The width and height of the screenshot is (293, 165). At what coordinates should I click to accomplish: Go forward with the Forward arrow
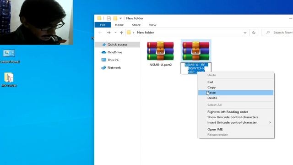click(109, 33)
